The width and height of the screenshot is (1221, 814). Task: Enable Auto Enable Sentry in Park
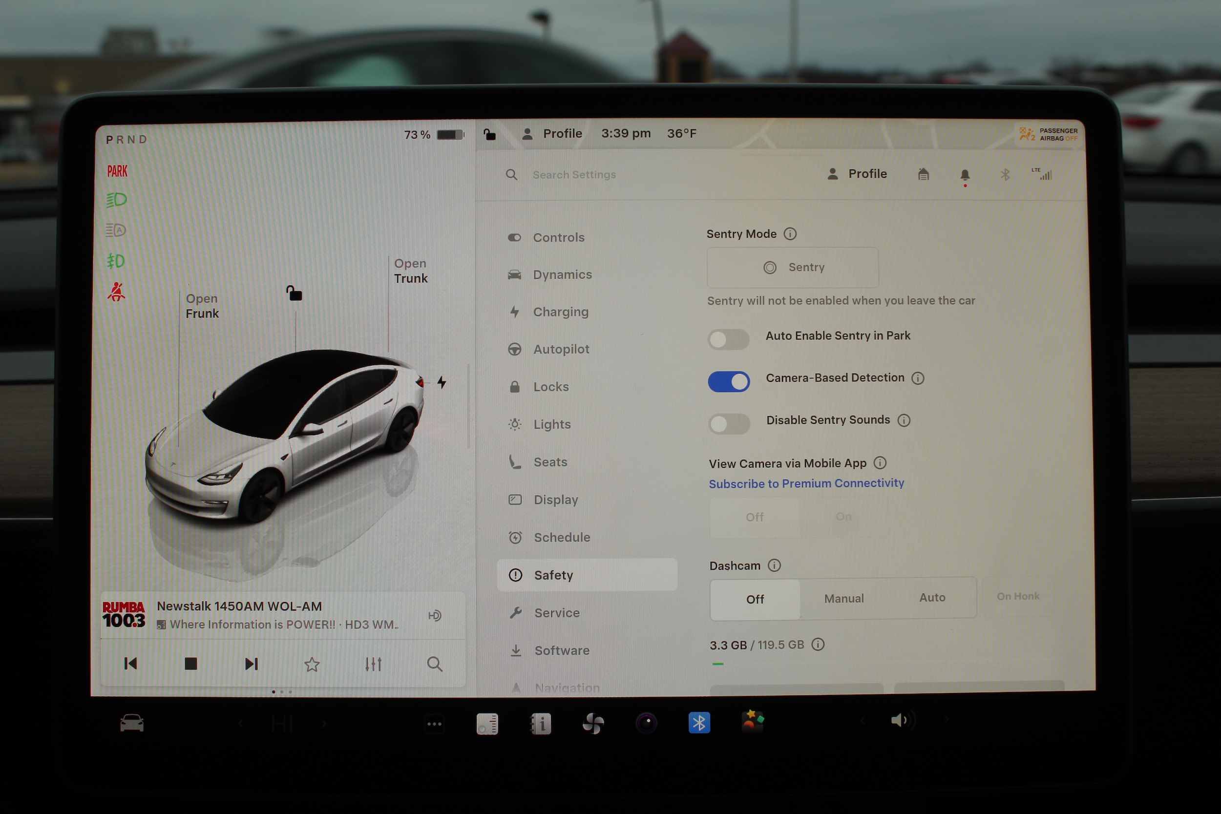[x=728, y=340]
